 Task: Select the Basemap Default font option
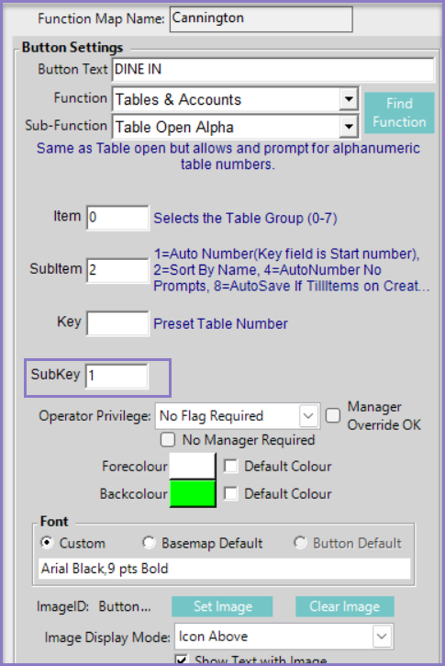click(149, 542)
